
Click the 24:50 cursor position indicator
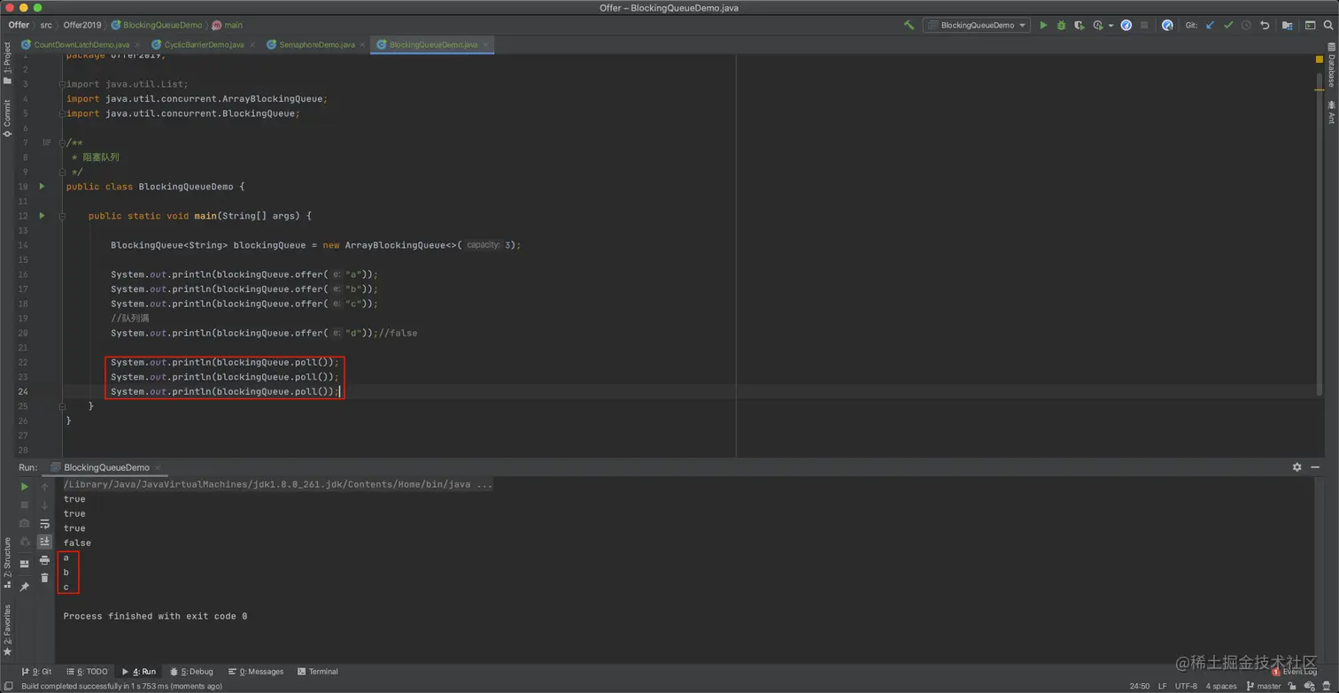(1140, 686)
